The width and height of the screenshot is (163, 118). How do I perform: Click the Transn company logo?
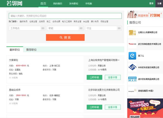[132, 44]
